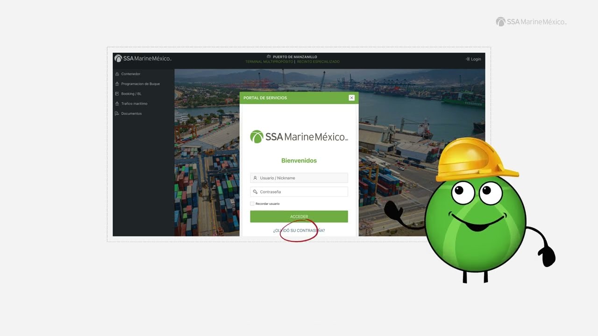Click the user icon in username field
598x336 pixels.
[255, 178]
